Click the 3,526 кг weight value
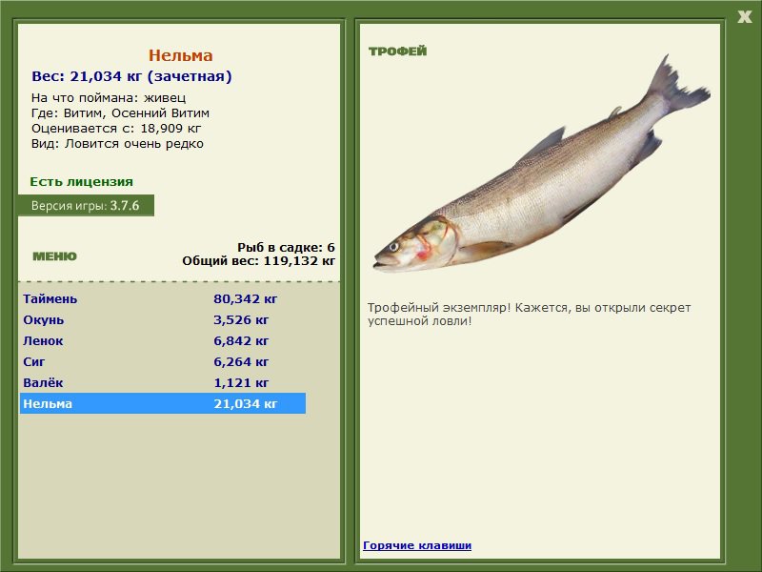The image size is (762, 572). (x=241, y=319)
